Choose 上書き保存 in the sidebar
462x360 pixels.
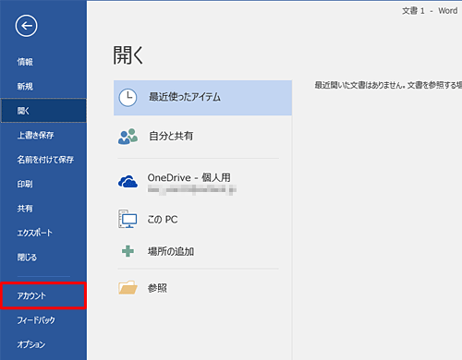pyautogui.click(x=43, y=135)
